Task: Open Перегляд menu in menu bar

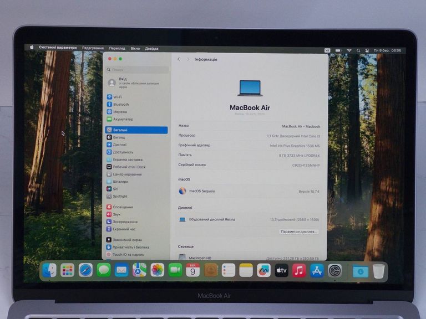Action: (117, 48)
